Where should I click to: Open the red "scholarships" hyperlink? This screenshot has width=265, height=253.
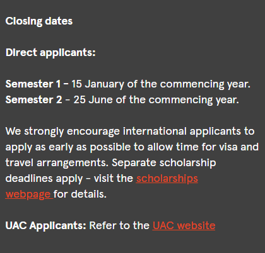(167, 179)
